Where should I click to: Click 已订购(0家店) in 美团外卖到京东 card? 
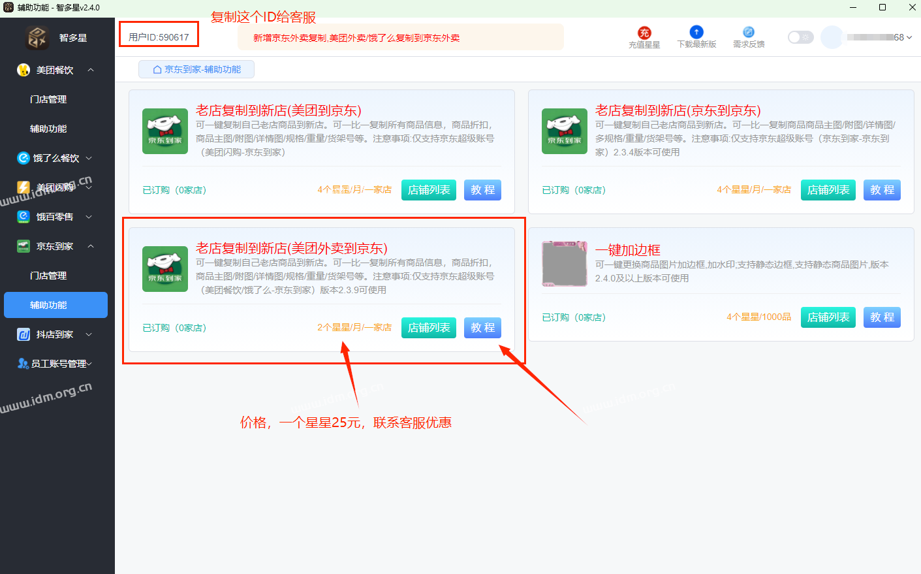[174, 328]
